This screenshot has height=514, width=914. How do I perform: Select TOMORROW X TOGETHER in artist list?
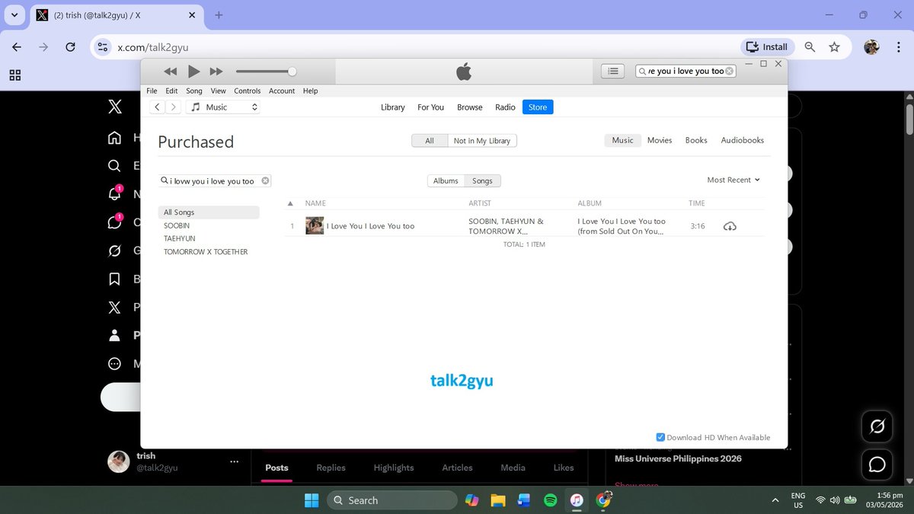(x=206, y=252)
